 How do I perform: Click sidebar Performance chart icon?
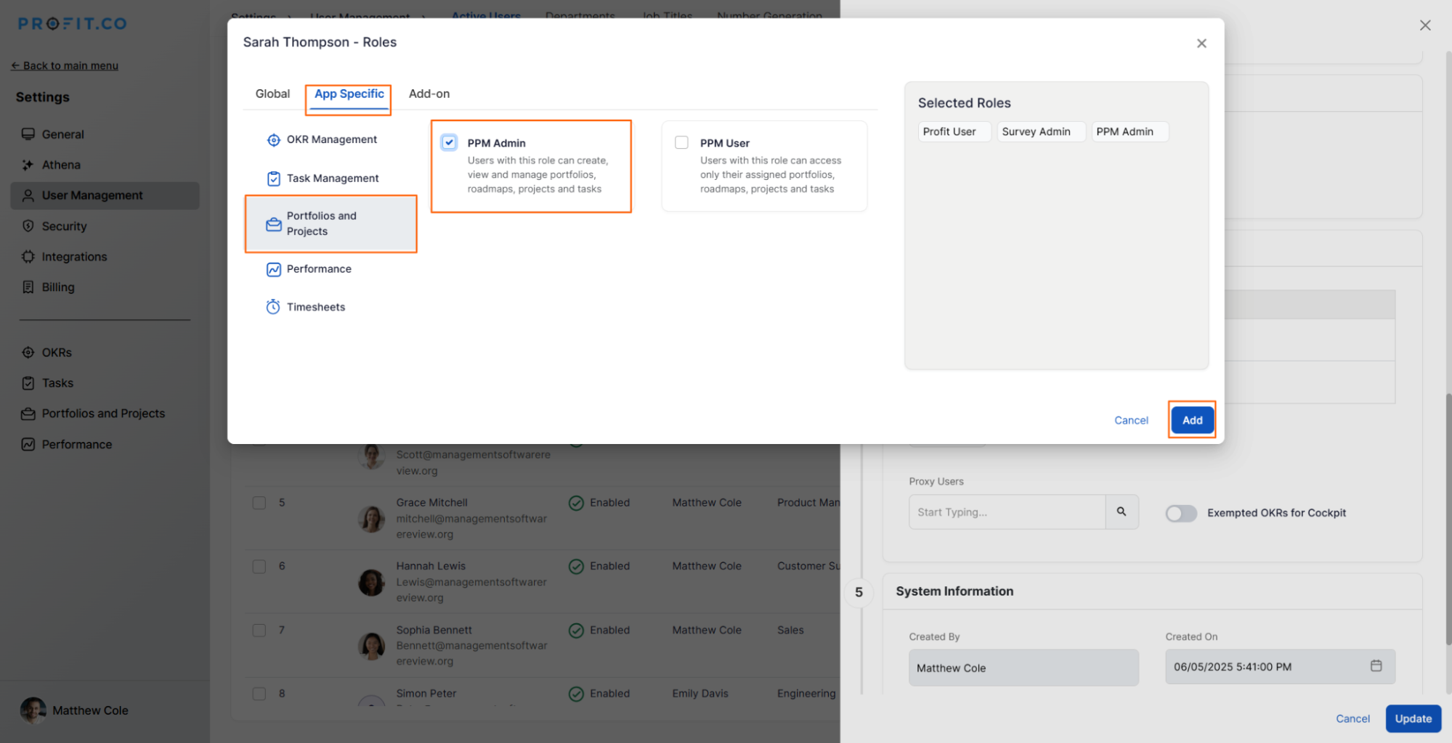pyautogui.click(x=28, y=444)
